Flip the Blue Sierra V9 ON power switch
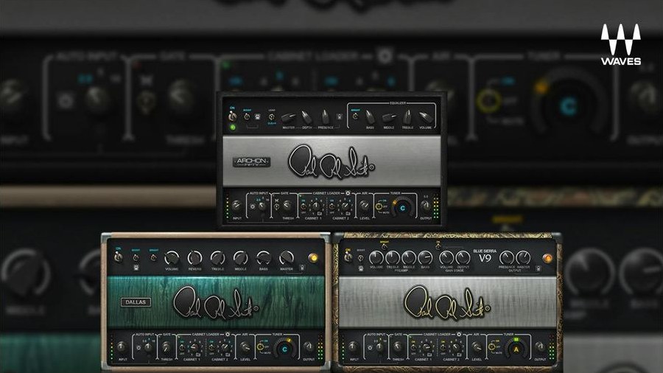The image size is (663, 373). (x=348, y=257)
